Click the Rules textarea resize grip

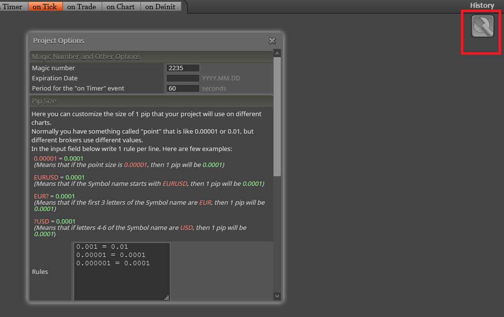(167, 298)
